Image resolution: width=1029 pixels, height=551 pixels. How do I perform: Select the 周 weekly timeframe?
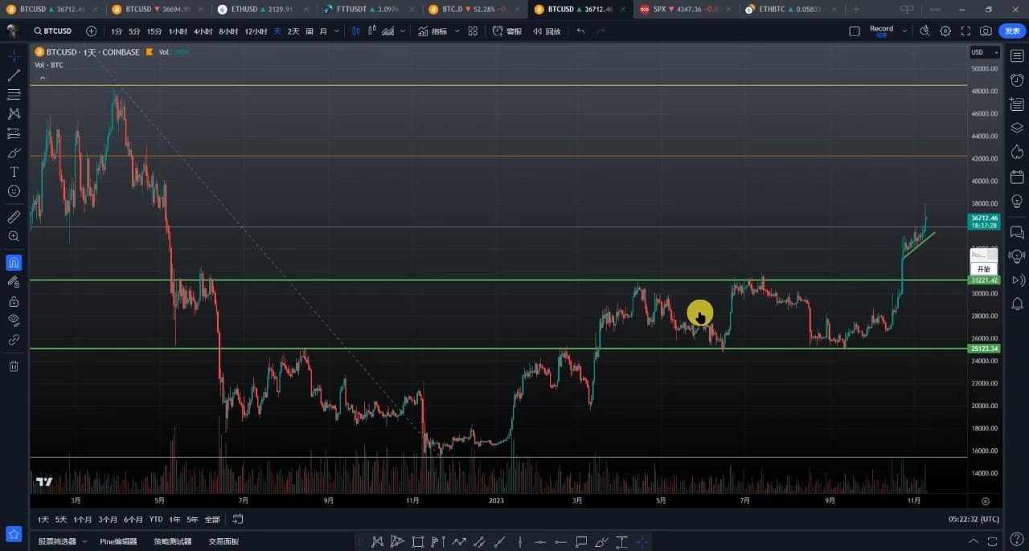coord(310,31)
